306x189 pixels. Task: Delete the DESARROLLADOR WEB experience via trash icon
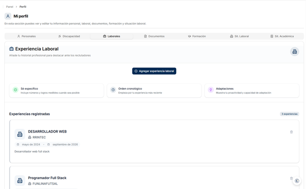pyautogui.click(x=291, y=132)
